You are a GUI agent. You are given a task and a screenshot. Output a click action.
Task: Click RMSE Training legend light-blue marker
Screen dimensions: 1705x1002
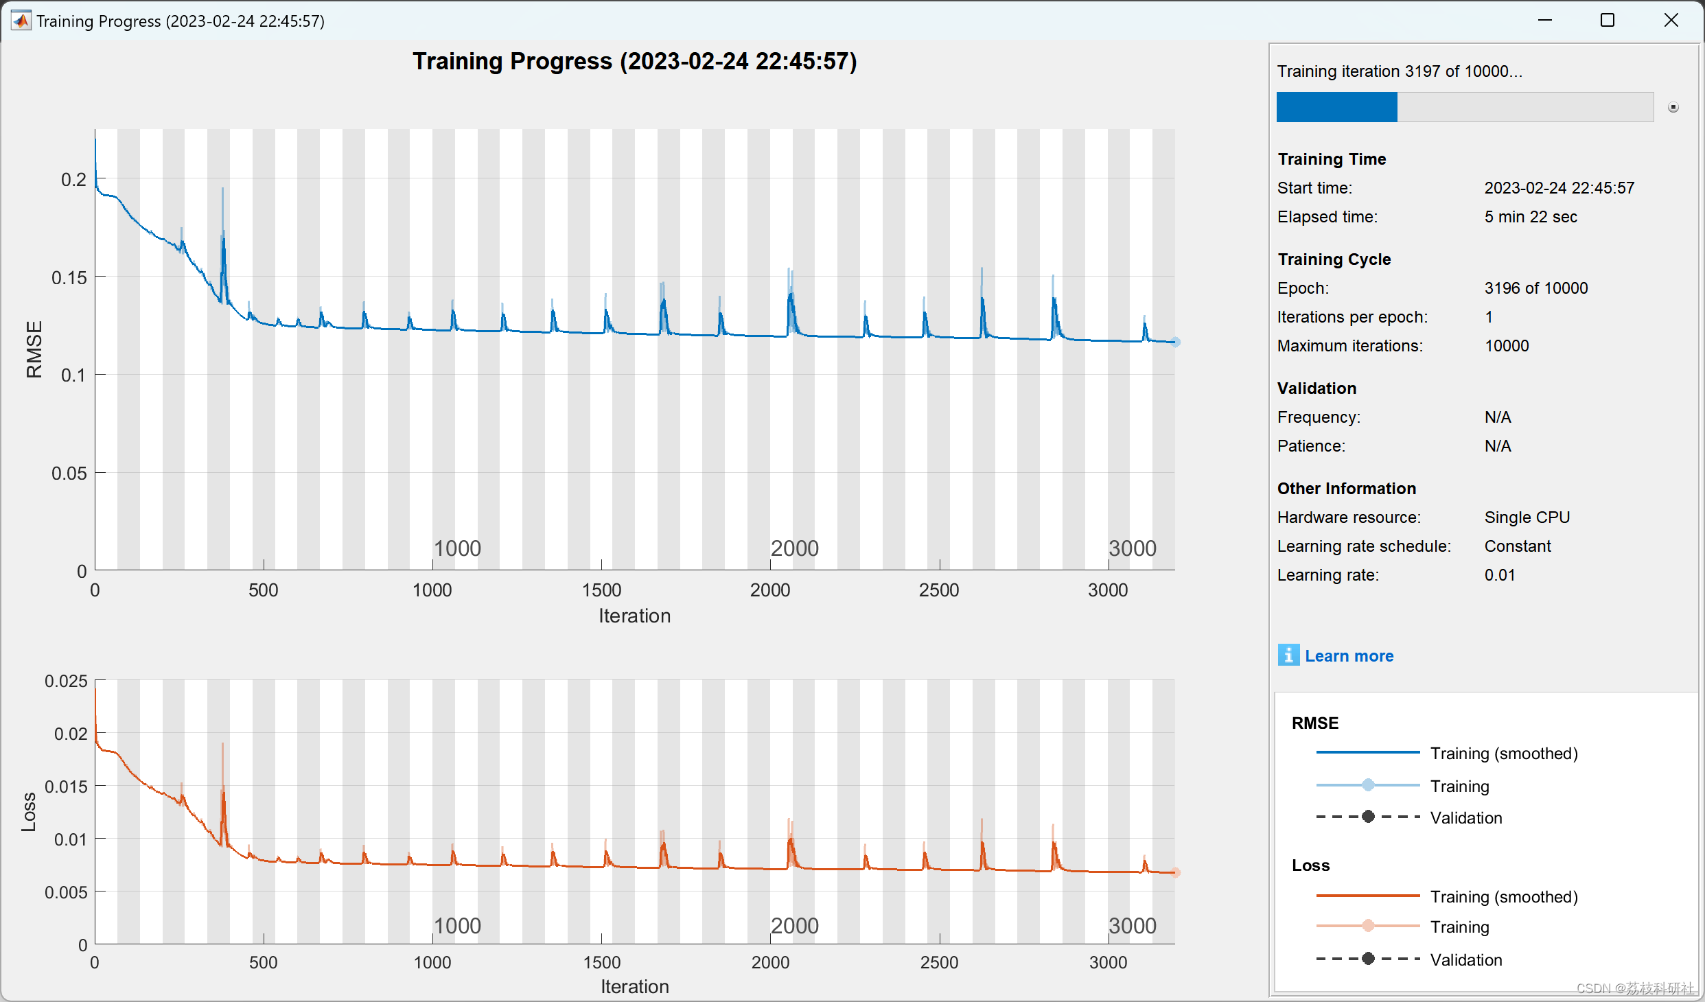click(x=1368, y=785)
